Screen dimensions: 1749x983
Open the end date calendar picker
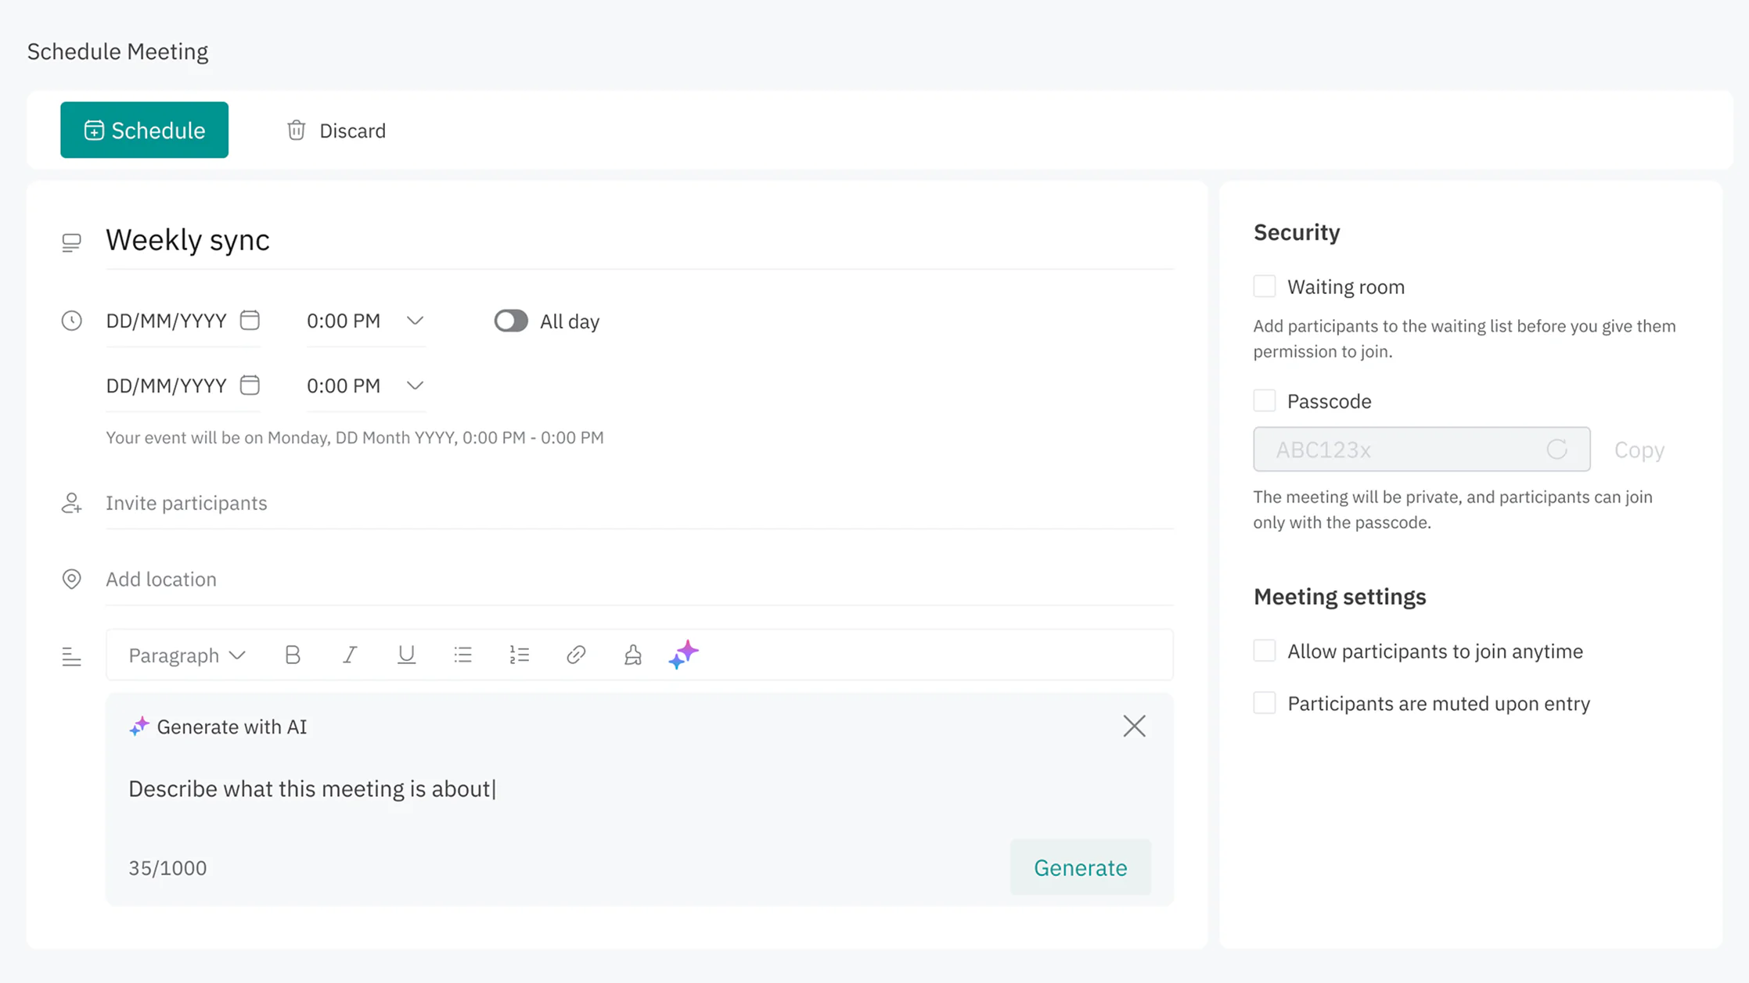(250, 385)
